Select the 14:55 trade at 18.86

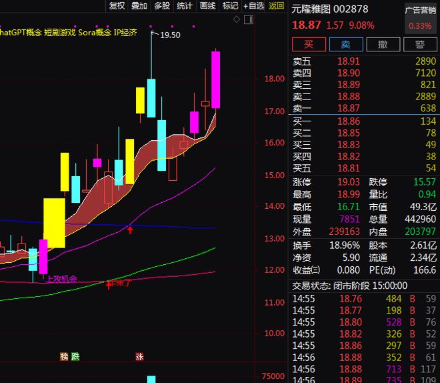click(364, 346)
